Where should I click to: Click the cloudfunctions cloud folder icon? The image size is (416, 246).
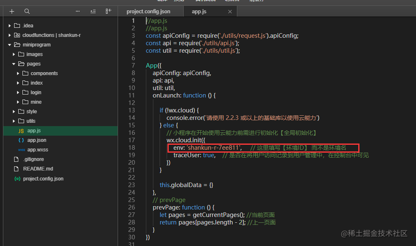click(17, 35)
